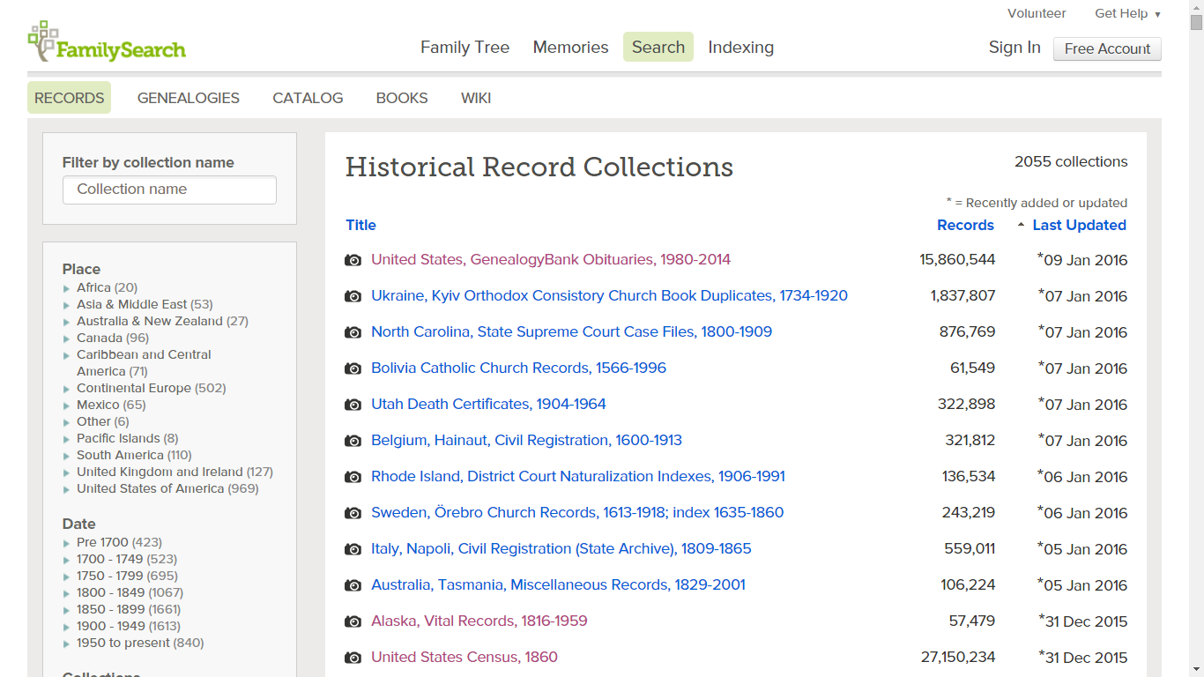Image resolution: width=1204 pixels, height=677 pixels.
Task: Click the Collection name filter field
Action: click(x=169, y=190)
